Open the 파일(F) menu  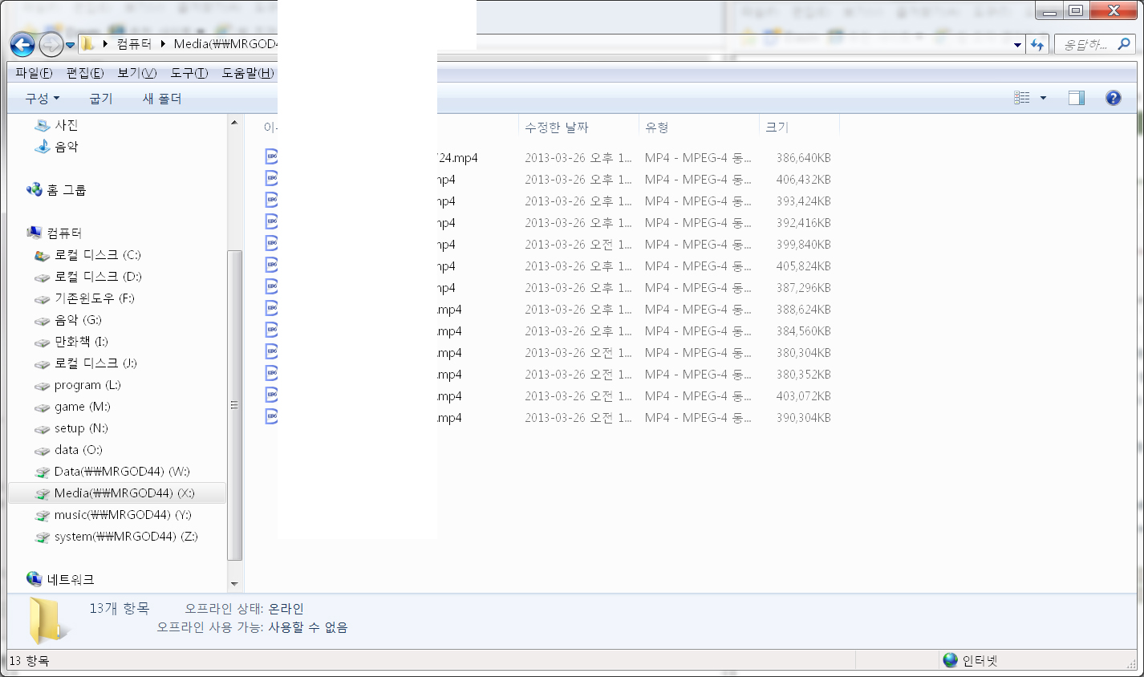tap(34, 73)
